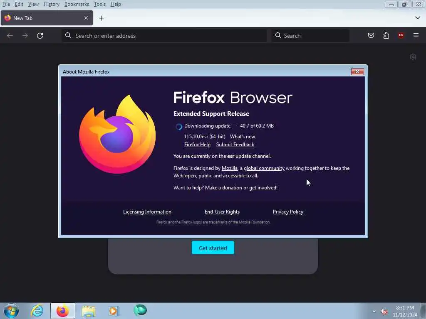Open the Extensions puzzle icon
Screen dimensions: 426x319
(x=386, y=35)
